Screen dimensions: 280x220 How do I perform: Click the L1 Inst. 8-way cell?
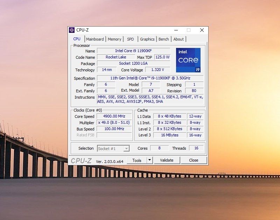point(195,122)
